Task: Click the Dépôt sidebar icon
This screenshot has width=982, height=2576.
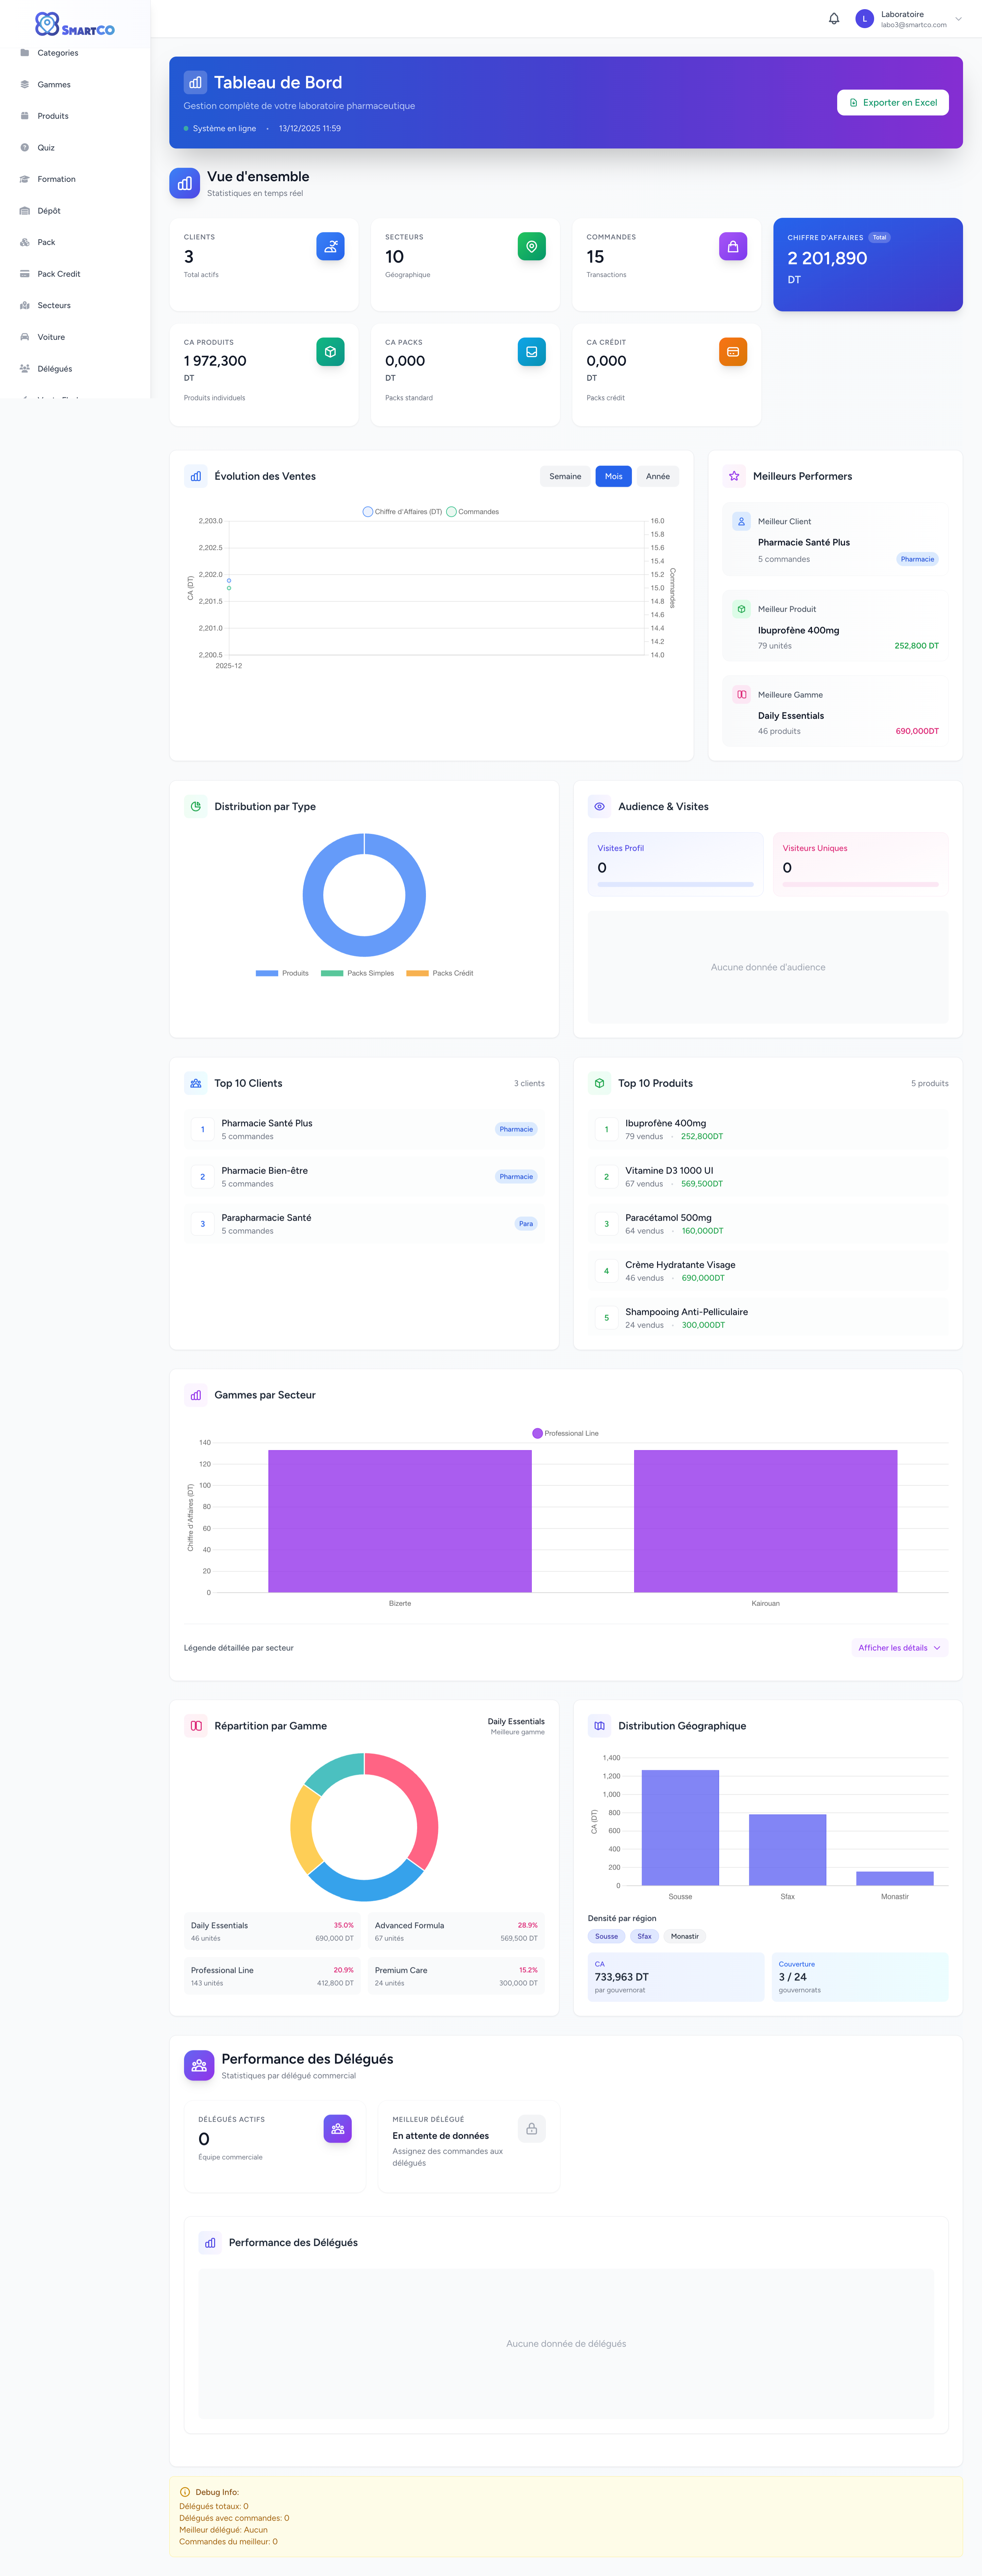Action: 25,211
